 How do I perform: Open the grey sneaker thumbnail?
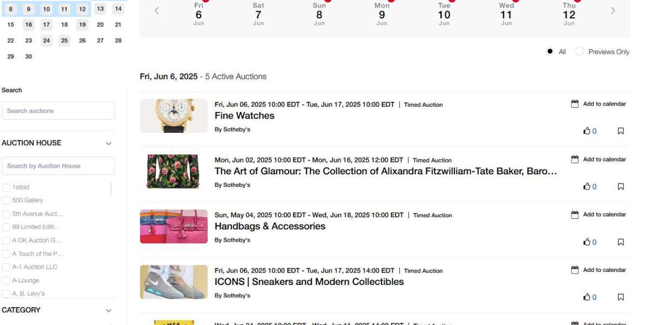[174, 282]
